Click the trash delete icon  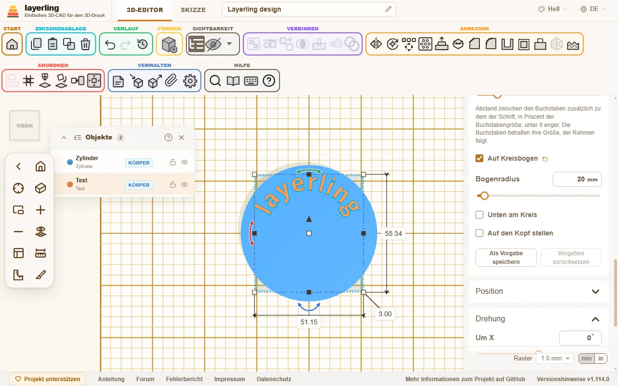tap(85, 44)
